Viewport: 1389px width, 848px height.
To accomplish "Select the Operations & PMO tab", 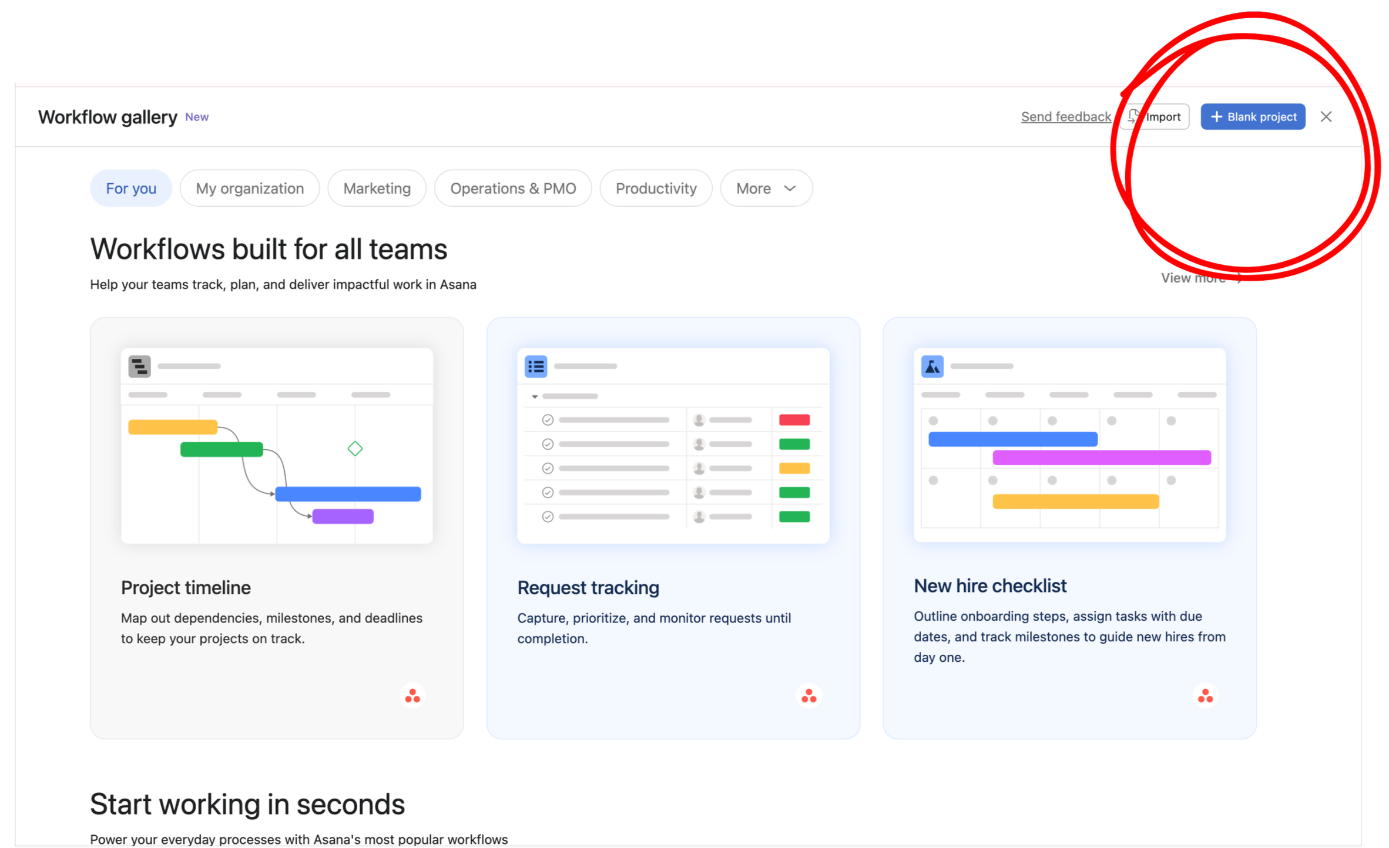I will pyautogui.click(x=513, y=189).
